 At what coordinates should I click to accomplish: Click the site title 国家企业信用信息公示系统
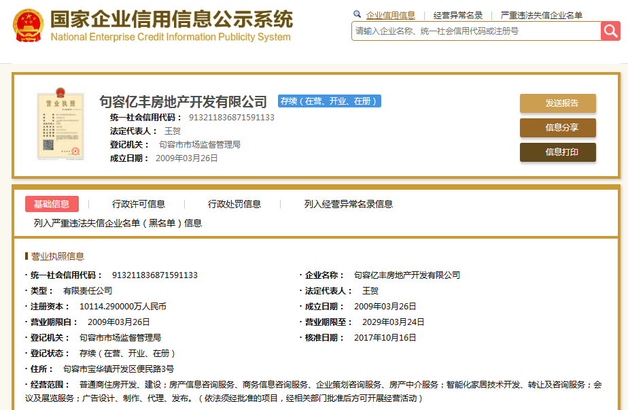click(172, 19)
